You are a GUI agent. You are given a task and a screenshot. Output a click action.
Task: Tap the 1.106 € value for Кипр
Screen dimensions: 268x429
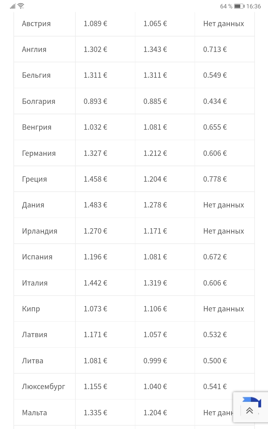tap(155, 309)
